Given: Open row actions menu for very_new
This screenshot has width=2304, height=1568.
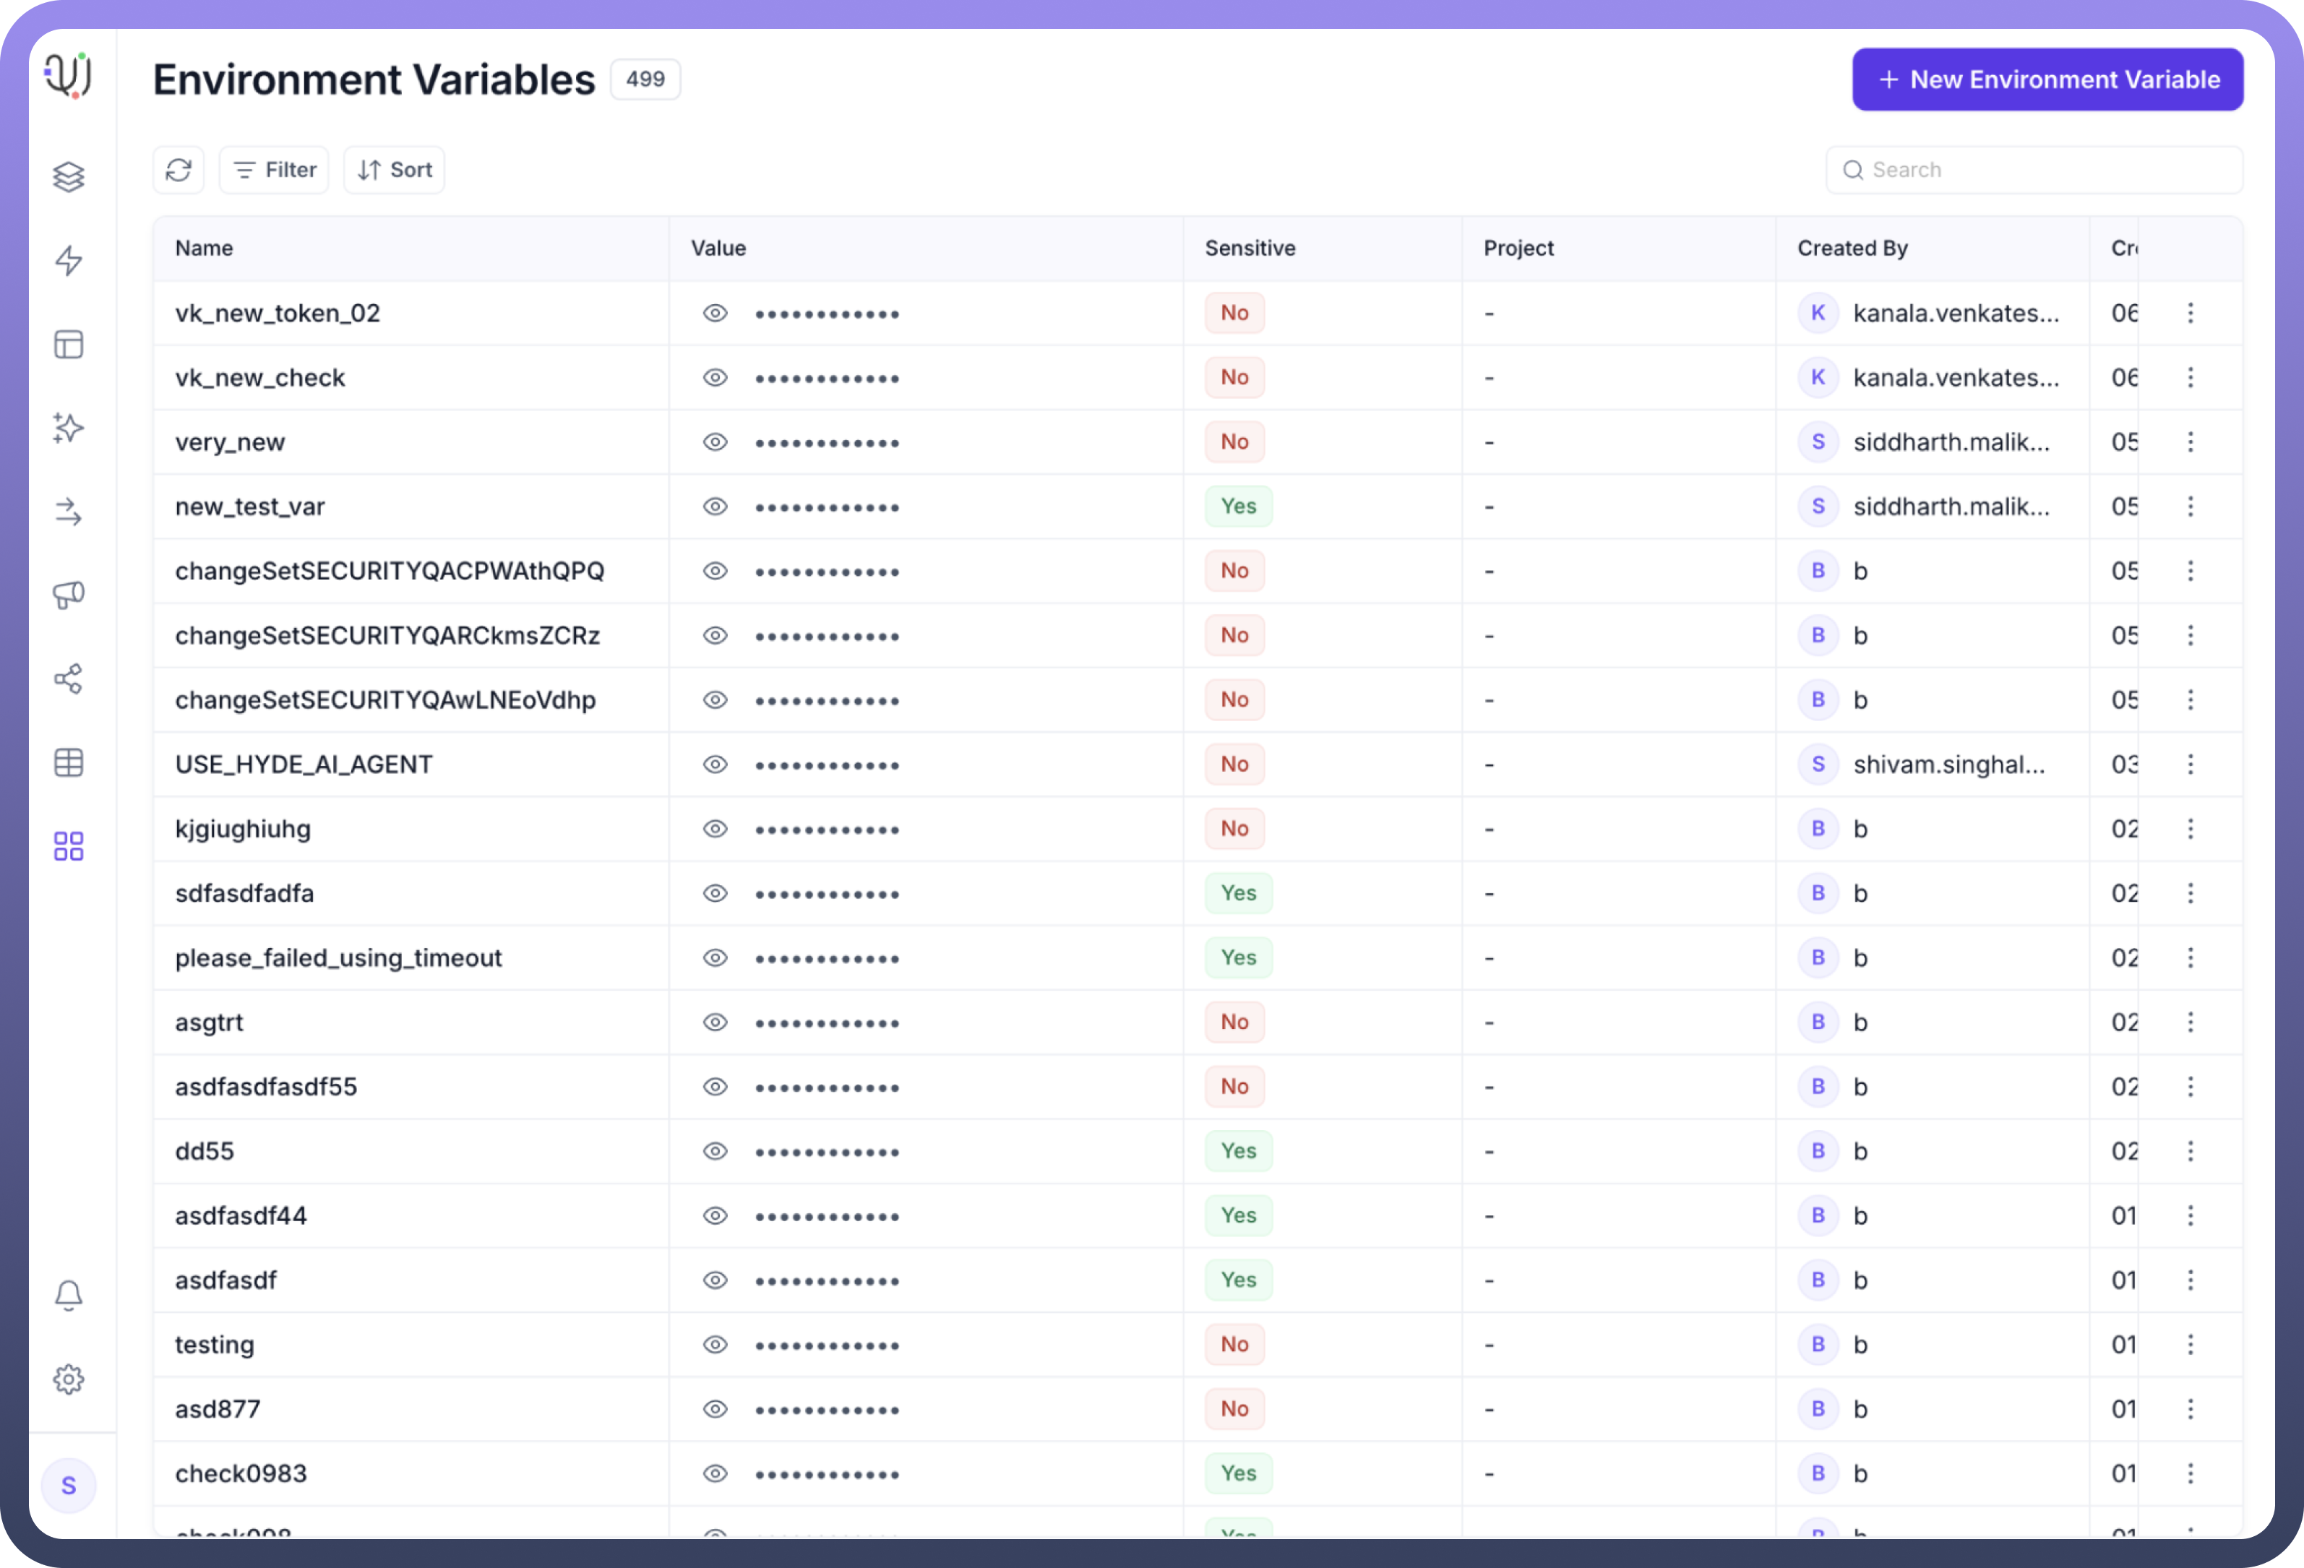Looking at the screenshot, I should tap(2190, 442).
